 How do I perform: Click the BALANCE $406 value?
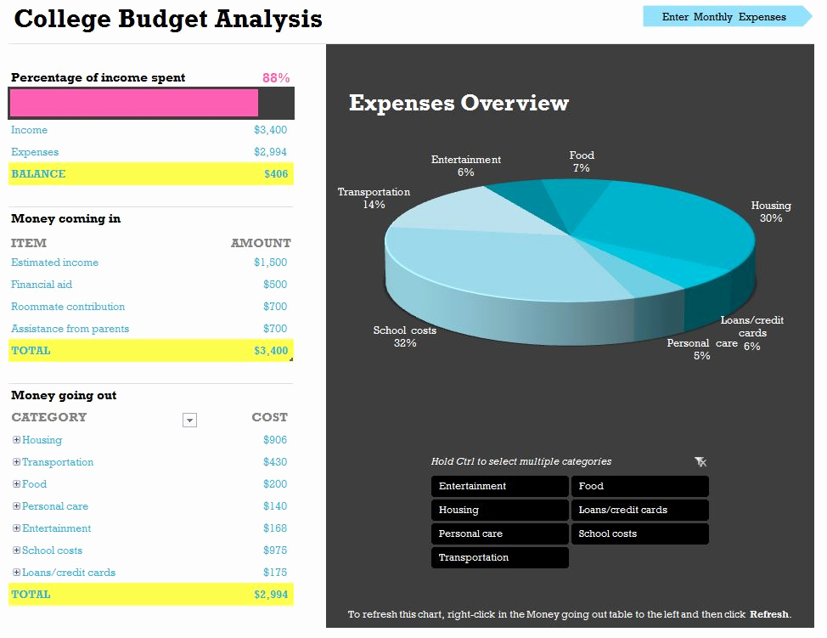click(276, 173)
